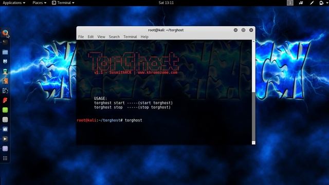Open the Files folder icon in dock

(x=5, y=52)
